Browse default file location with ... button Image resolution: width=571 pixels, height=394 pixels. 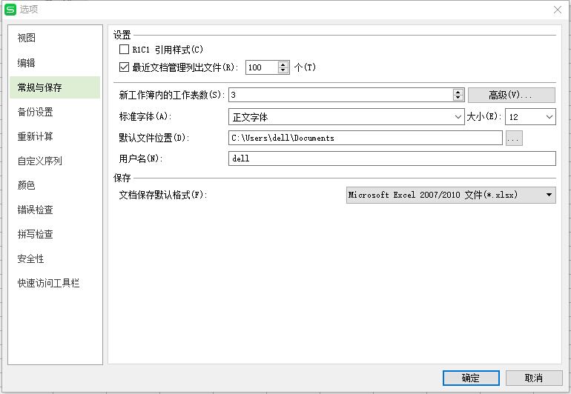(514, 138)
